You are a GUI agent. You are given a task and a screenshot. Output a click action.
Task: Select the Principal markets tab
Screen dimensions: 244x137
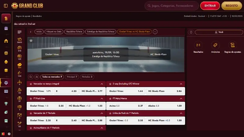click(x=72, y=77)
